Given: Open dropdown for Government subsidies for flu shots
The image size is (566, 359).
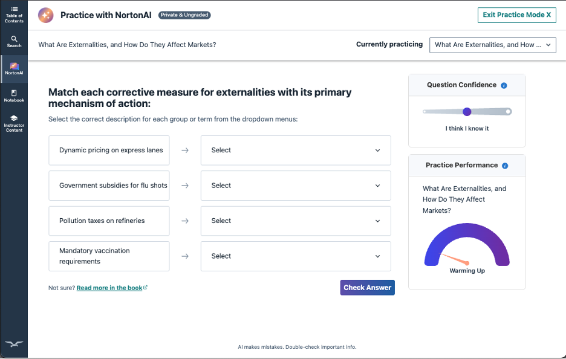Looking at the screenshot, I should coord(296,186).
